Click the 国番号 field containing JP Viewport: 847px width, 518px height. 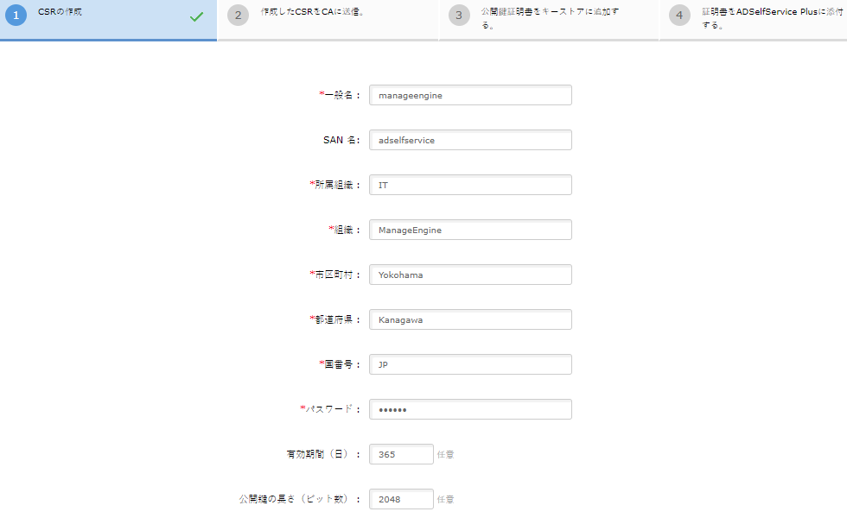(470, 364)
